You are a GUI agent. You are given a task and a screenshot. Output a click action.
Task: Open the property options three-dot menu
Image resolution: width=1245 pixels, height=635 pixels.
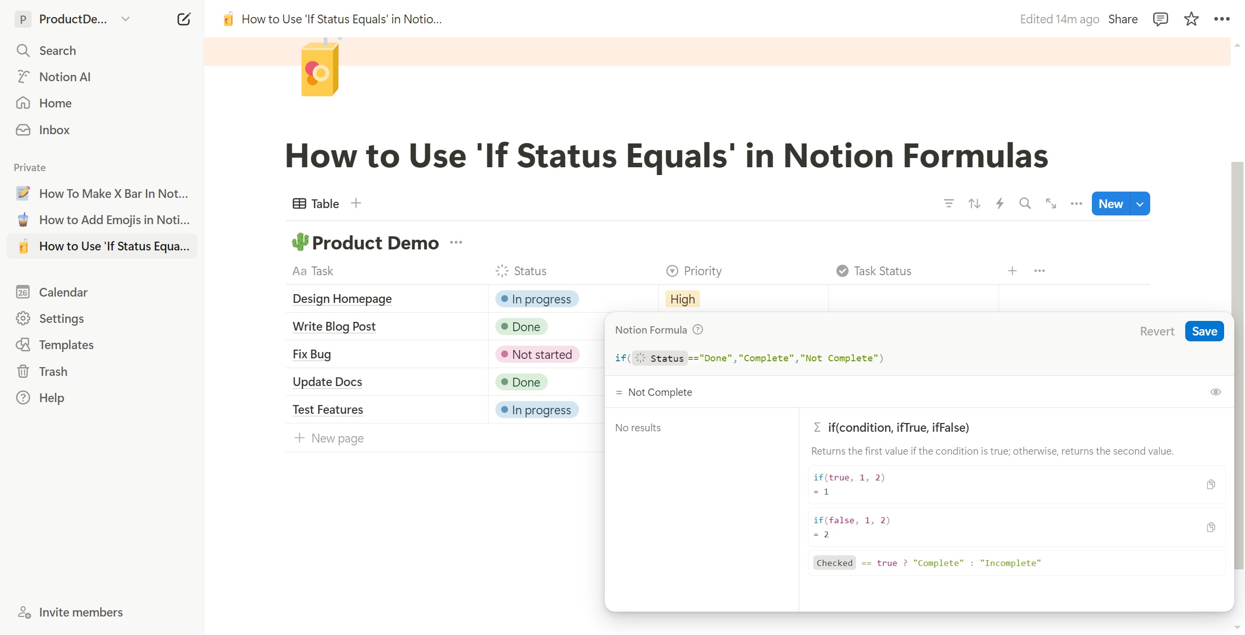(1039, 271)
